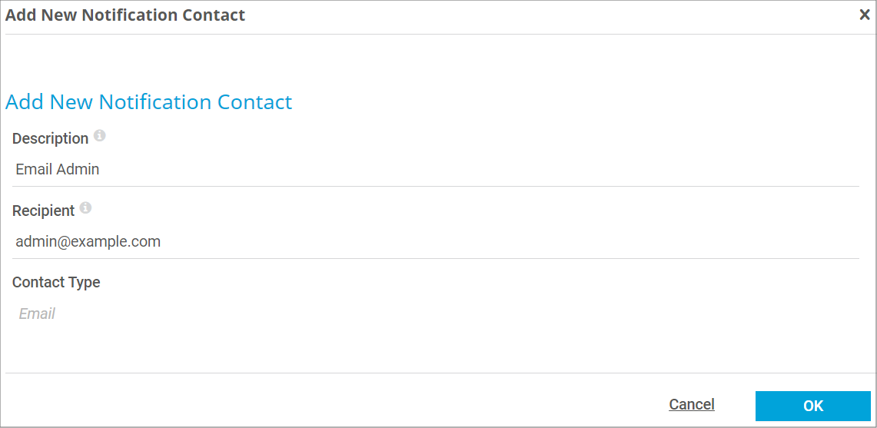Open the Contact Type Email selector

click(435, 314)
